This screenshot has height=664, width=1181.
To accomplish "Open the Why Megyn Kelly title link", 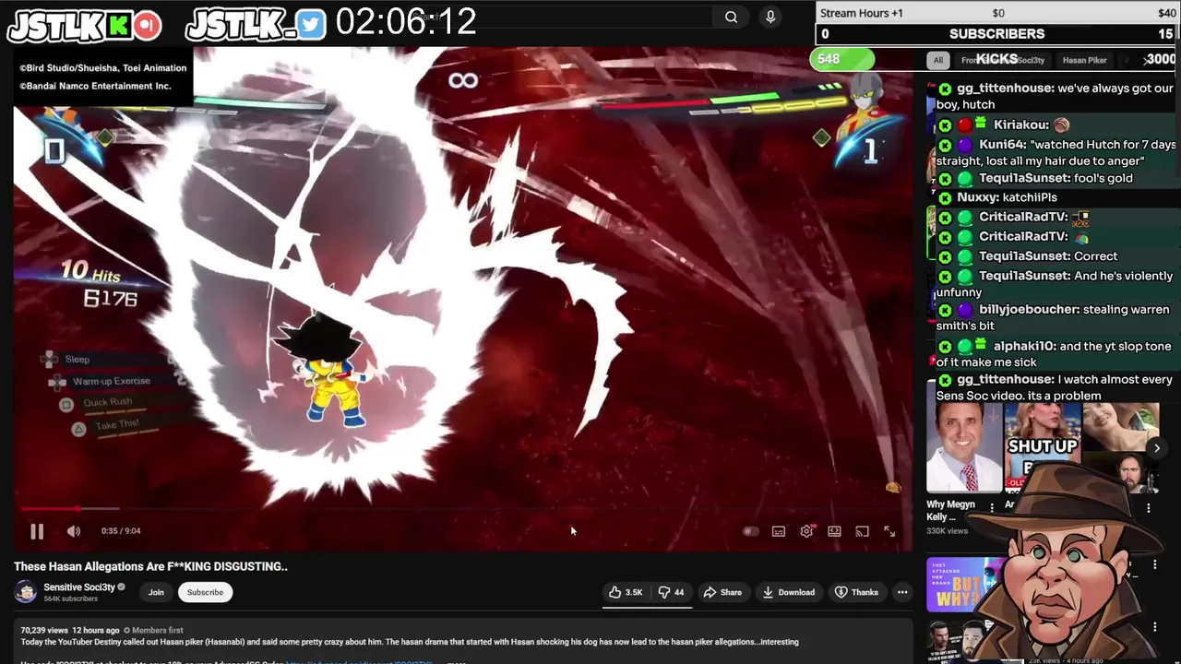I will pyautogui.click(x=950, y=511).
